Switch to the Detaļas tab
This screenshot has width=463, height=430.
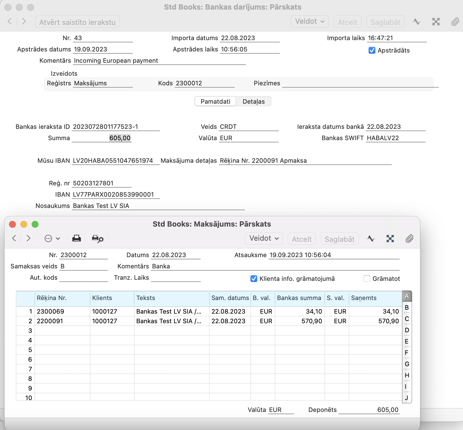tap(254, 101)
